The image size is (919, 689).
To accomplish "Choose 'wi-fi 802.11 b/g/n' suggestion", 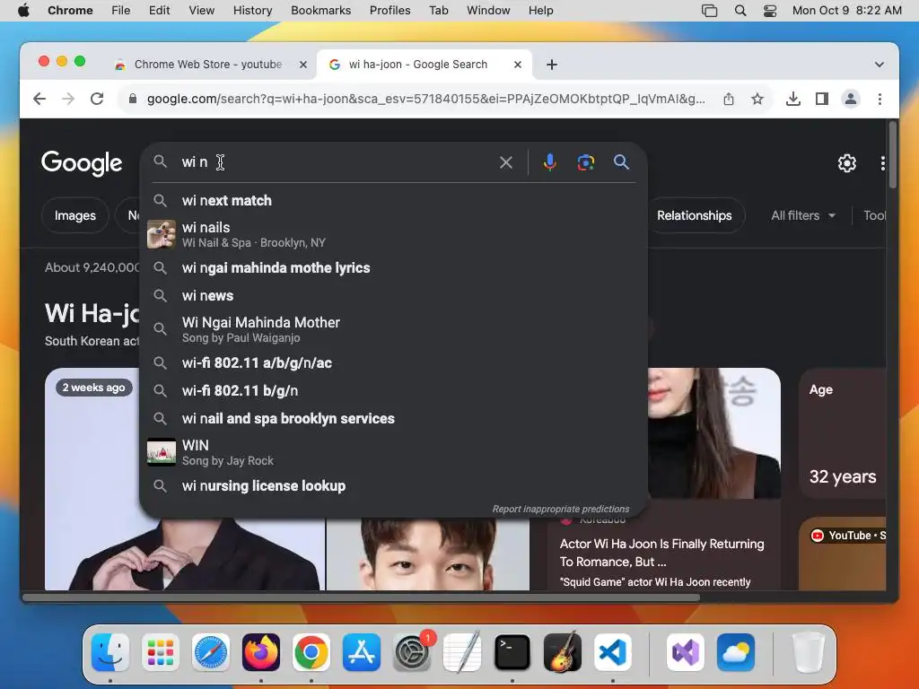I will [x=393, y=390].
